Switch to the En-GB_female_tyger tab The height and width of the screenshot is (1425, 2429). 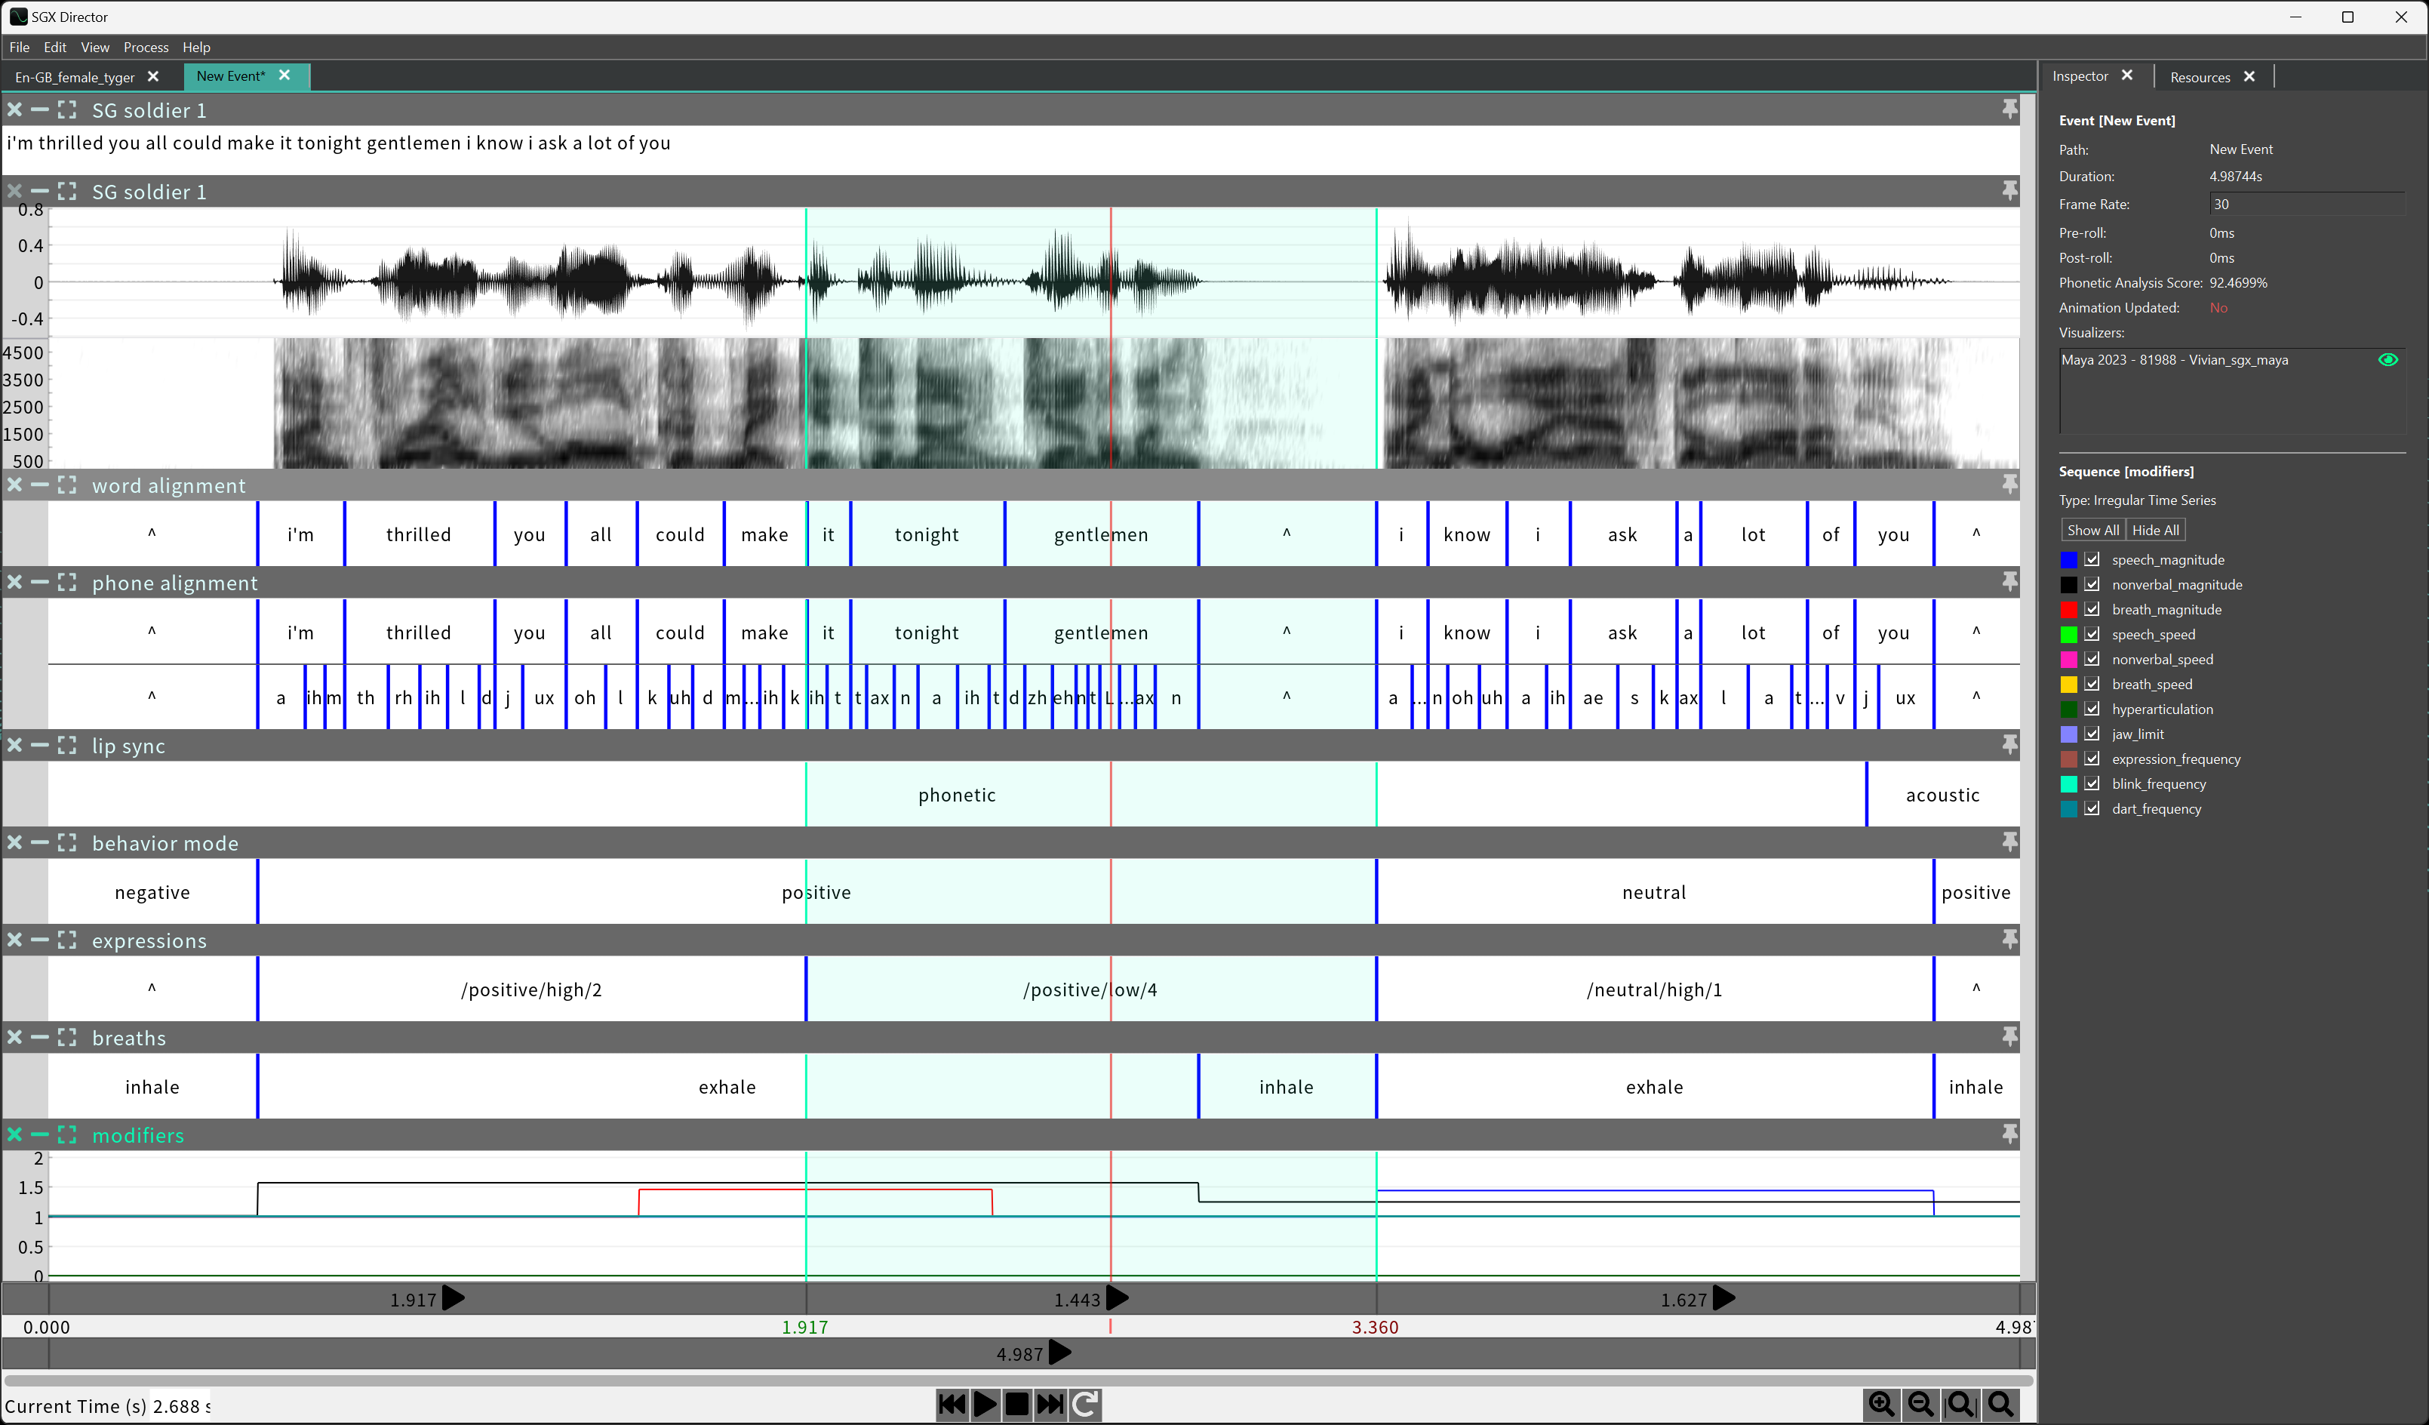(x=75, y=77)
